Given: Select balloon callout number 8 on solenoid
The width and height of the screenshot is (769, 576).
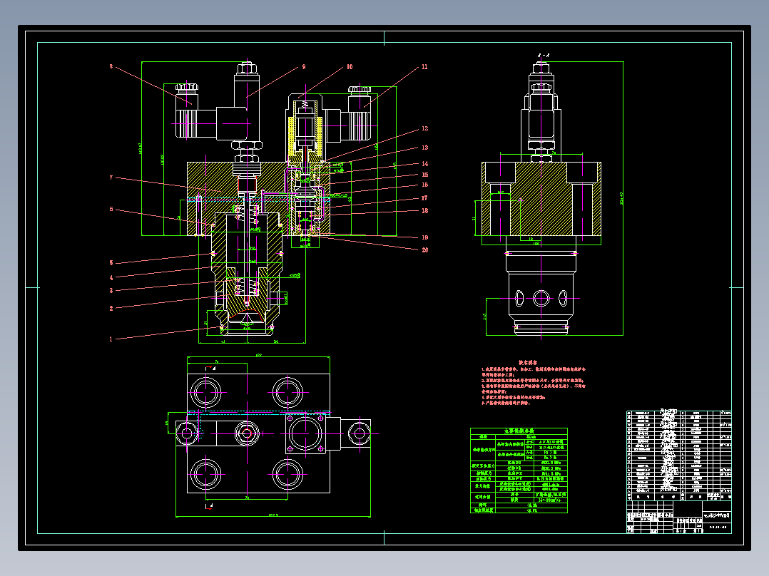Looking at the screenshot, I should click(x=111, y=66).
